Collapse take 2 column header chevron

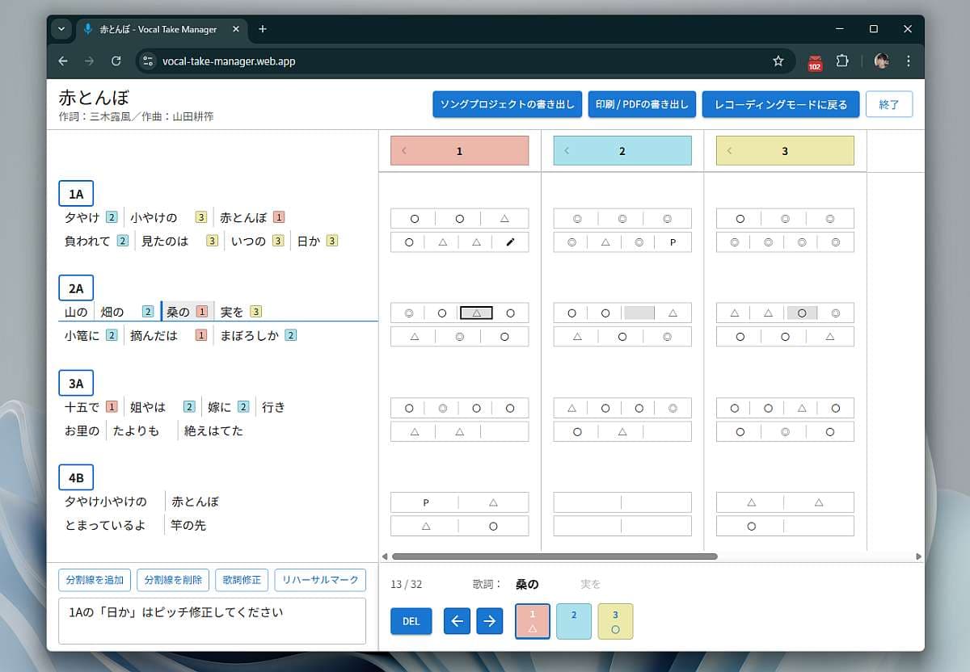tap(567, 151)
